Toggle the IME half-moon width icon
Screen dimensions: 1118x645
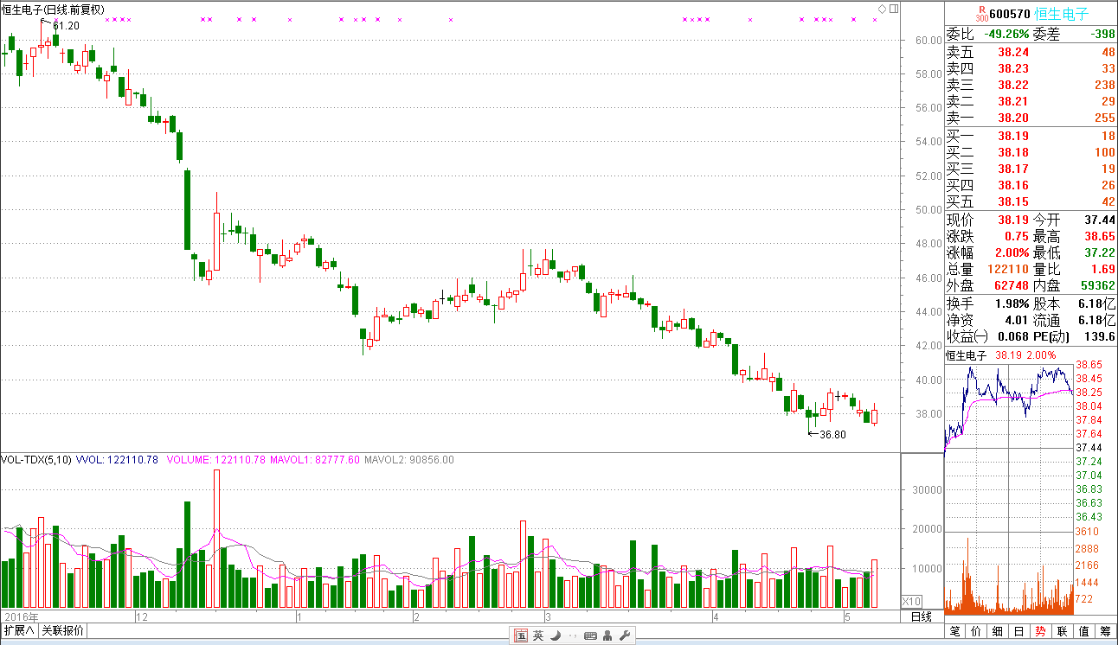coord(555,635)
